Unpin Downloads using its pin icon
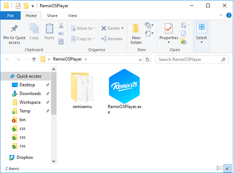Screen dimensions: 234x173 pos(48,94)
